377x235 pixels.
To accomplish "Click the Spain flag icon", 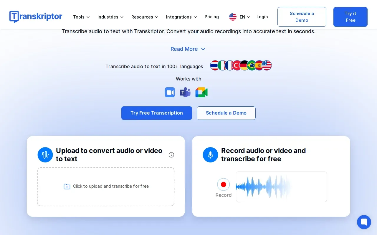I will pyautogui.click(x=259, y=65).
